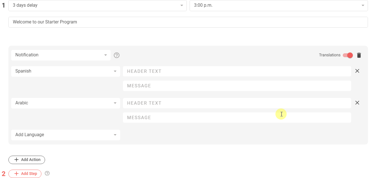Screen dimensions: 373x178
Task: Expand the Notification action type dropdown
Action: 61,55
